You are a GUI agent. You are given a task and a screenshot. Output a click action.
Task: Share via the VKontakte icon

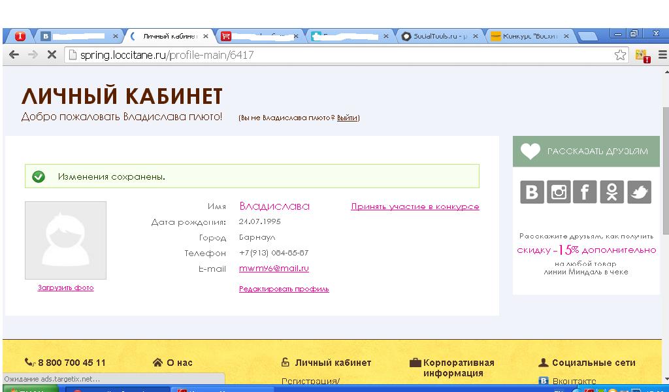pos(532,192)
